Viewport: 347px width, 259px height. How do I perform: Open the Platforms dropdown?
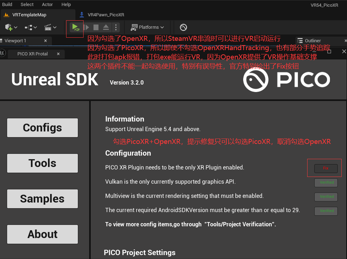pos(148,27)
